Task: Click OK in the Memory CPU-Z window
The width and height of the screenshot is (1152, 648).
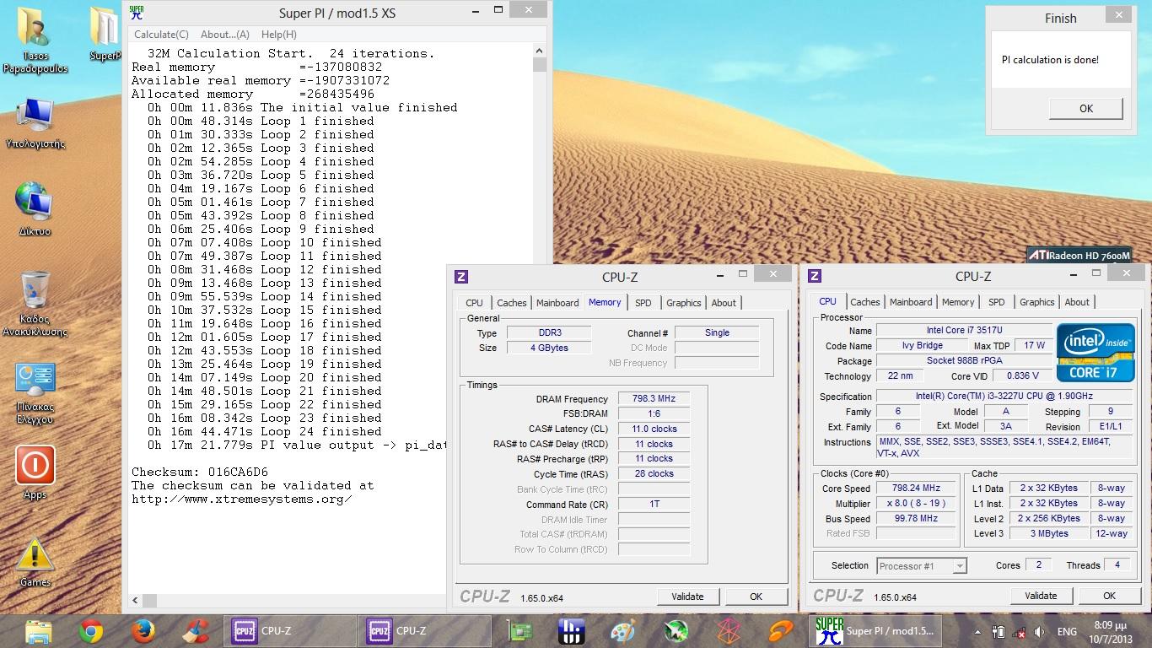Action: point(756,597)
